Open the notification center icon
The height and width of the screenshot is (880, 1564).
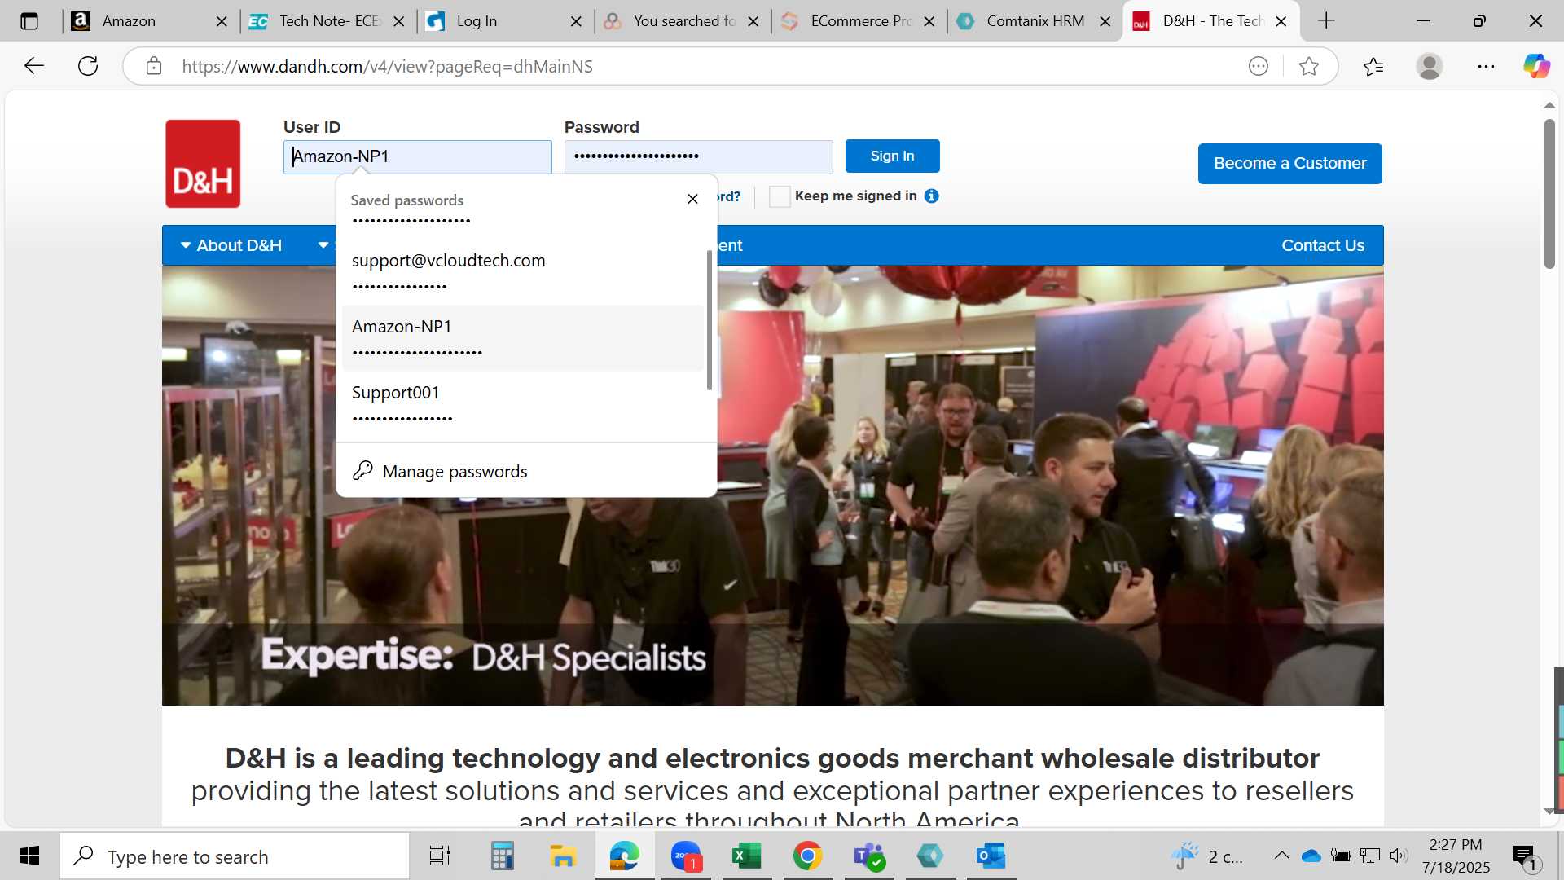(x=1526, y=857)
